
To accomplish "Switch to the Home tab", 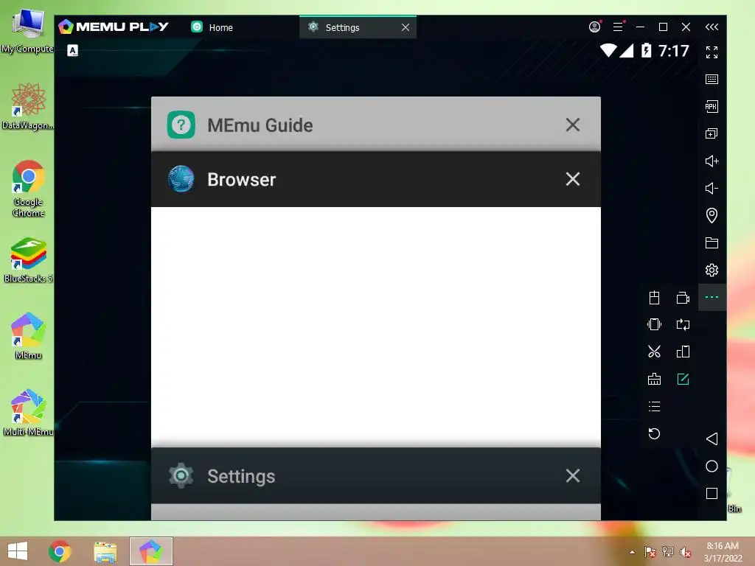I will [x=212, y=27].
